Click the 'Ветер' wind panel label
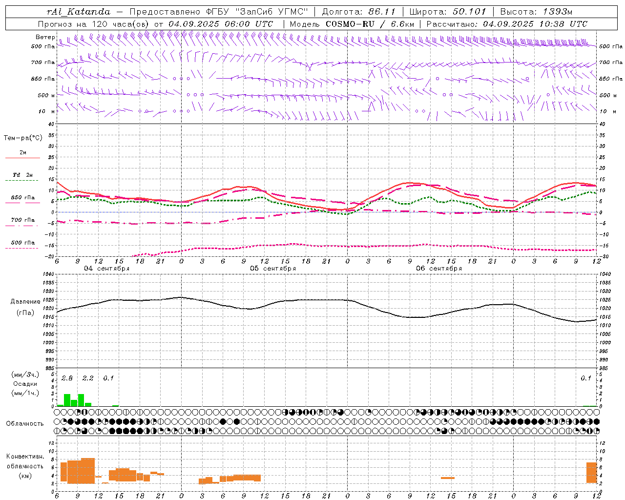The image size is (625, 500). click(x=45, y=37)
